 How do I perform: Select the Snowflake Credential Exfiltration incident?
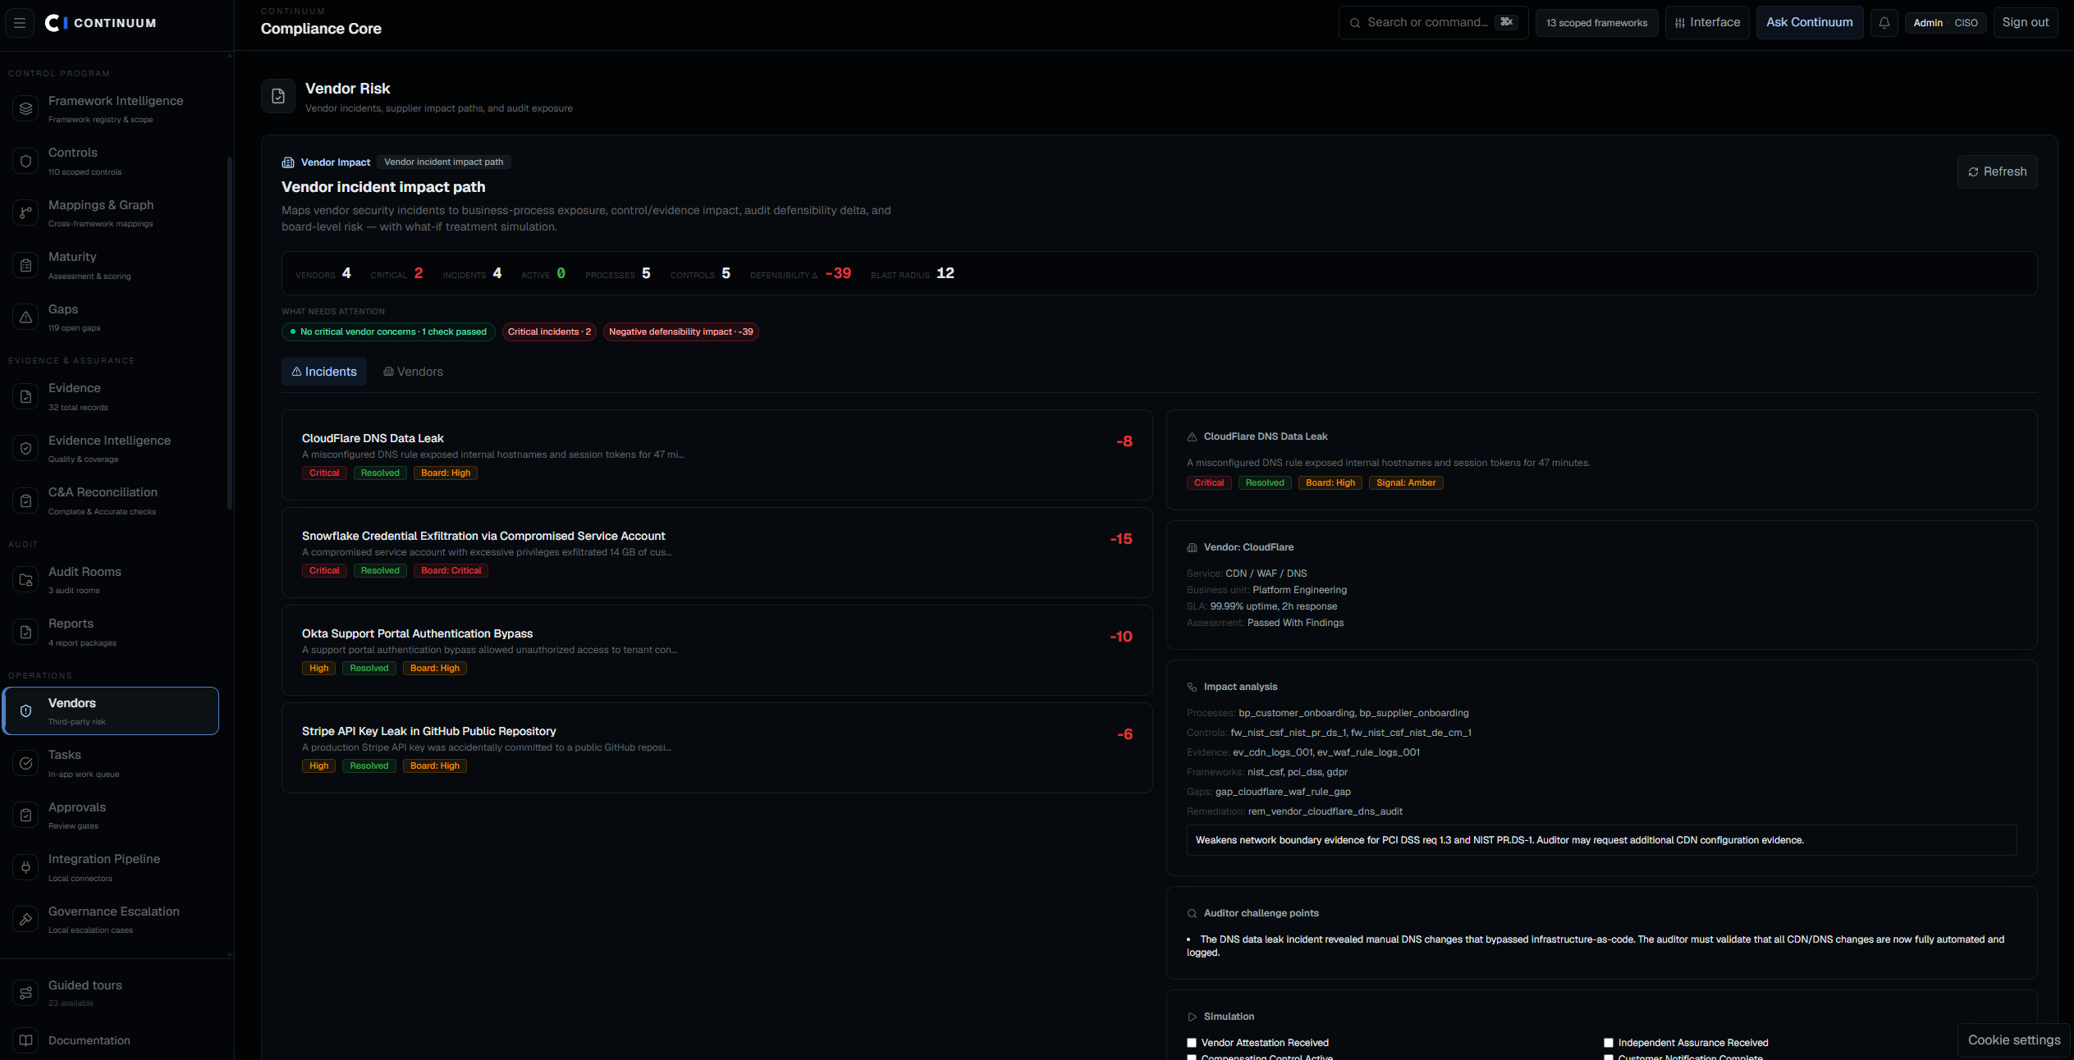717,552
